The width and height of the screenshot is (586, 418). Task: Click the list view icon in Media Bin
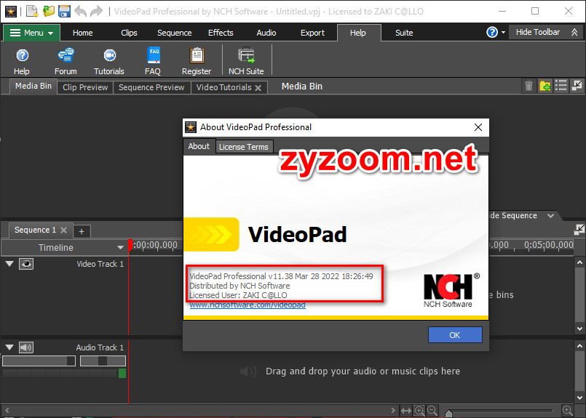[x=561, y=86]
